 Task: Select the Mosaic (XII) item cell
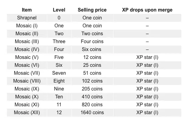[27, 112]
